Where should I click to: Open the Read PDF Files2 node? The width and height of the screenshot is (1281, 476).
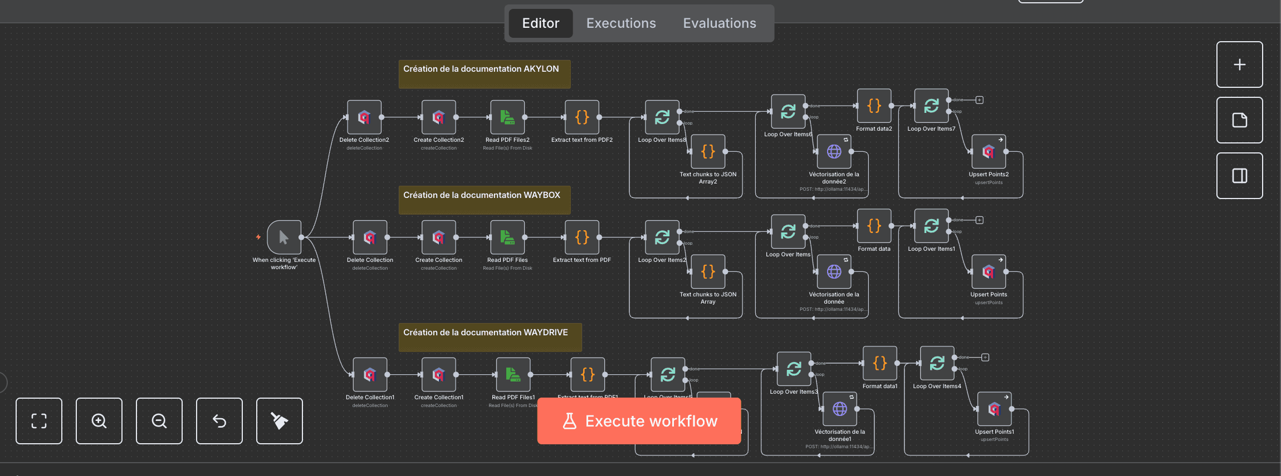point(507,117)
